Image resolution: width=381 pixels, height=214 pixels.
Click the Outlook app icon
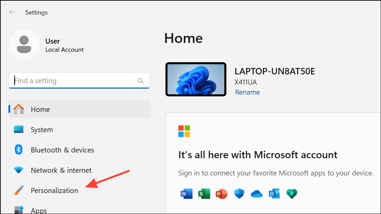point(274,193)
